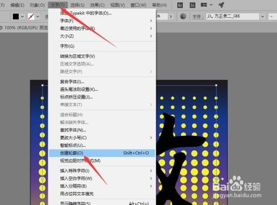This screenshot has width=277, height=205.
Task: Choose 查找字体(N)... menu item
Action: click(x=102, y=130)
